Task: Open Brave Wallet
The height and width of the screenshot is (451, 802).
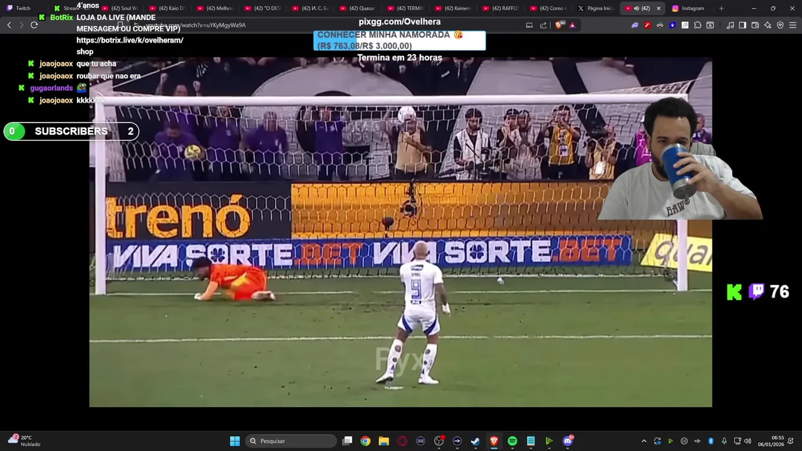Action: pos(755,25)
